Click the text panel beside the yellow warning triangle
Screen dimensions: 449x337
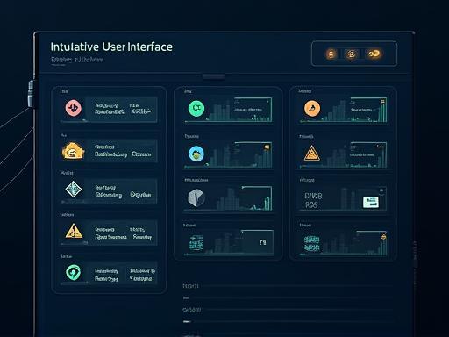click(x=122, y=233)
